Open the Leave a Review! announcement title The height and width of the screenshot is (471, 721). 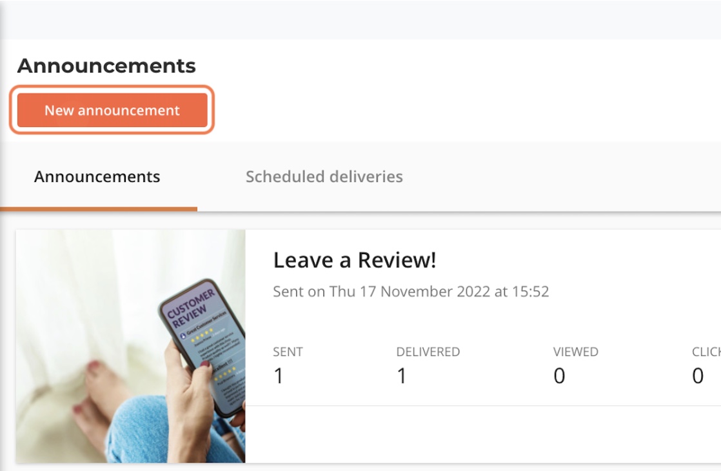pos(355,260)
